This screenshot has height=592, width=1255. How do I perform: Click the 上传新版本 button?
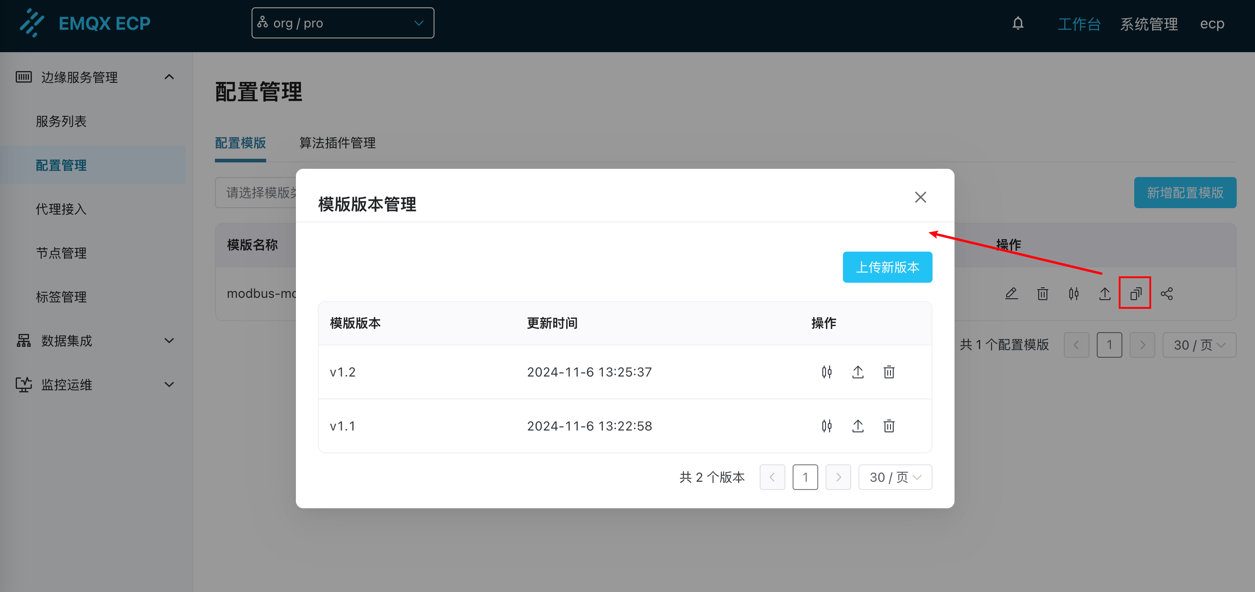(887, 268)
